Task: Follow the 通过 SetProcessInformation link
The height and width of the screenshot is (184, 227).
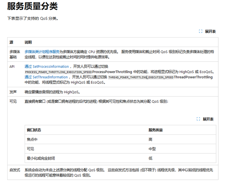Action: (47, 66)
